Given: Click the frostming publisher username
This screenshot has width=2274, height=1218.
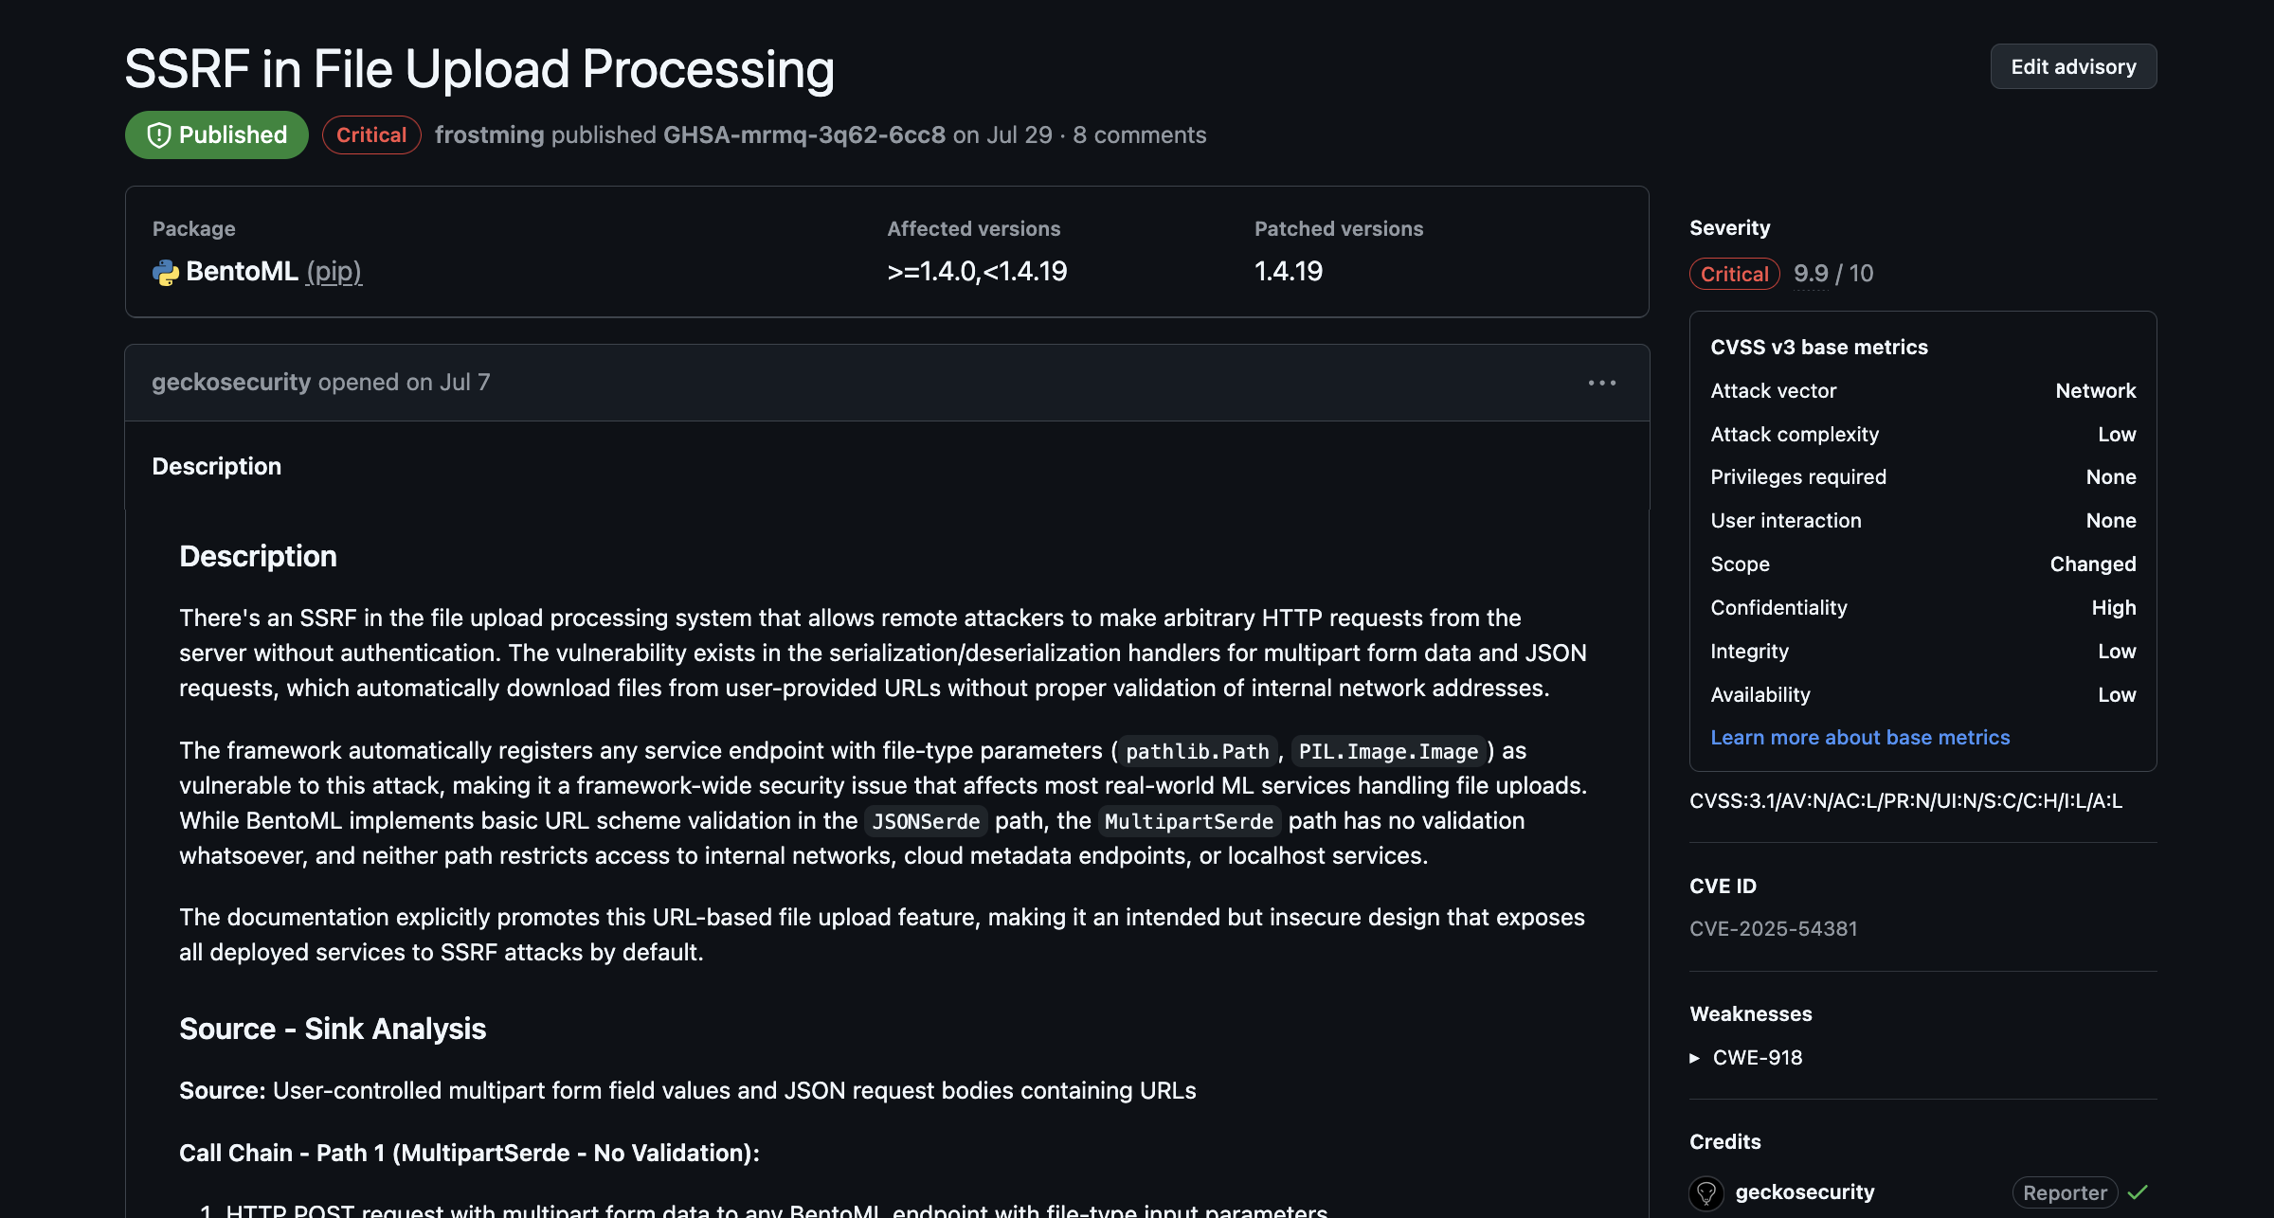Looking at the screenshot, I should point(489,134).
